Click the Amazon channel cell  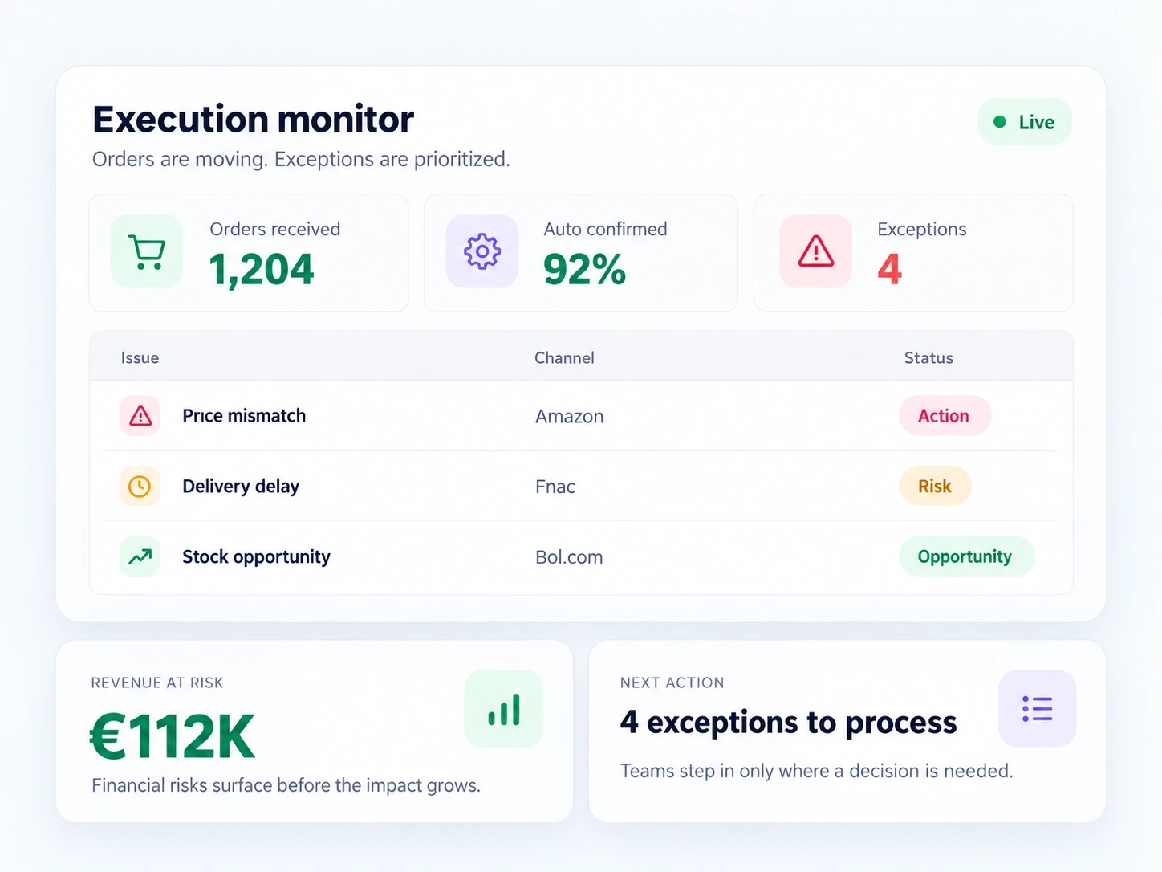[569, 417]
